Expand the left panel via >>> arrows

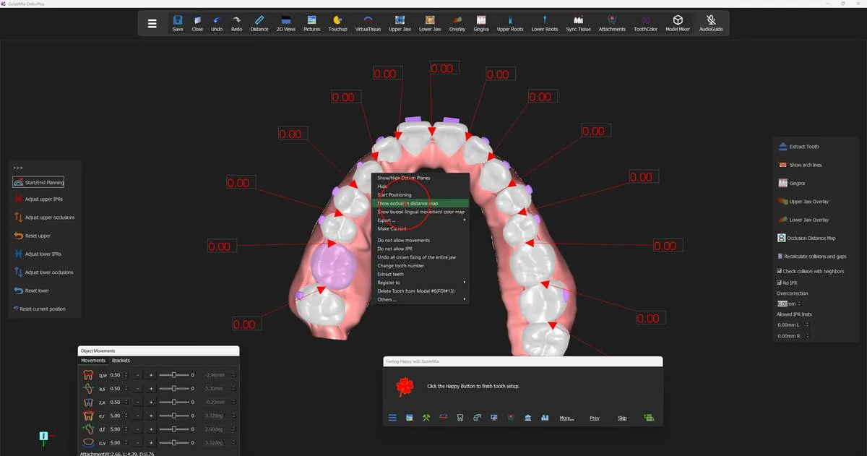point(18,168)
